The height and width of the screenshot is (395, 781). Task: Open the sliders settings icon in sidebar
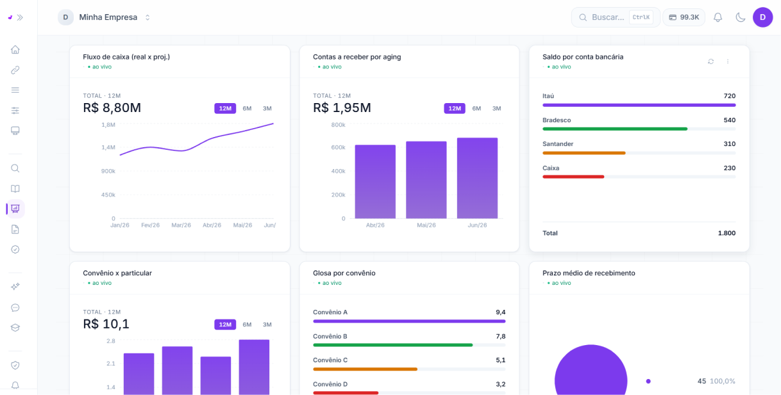15,110
